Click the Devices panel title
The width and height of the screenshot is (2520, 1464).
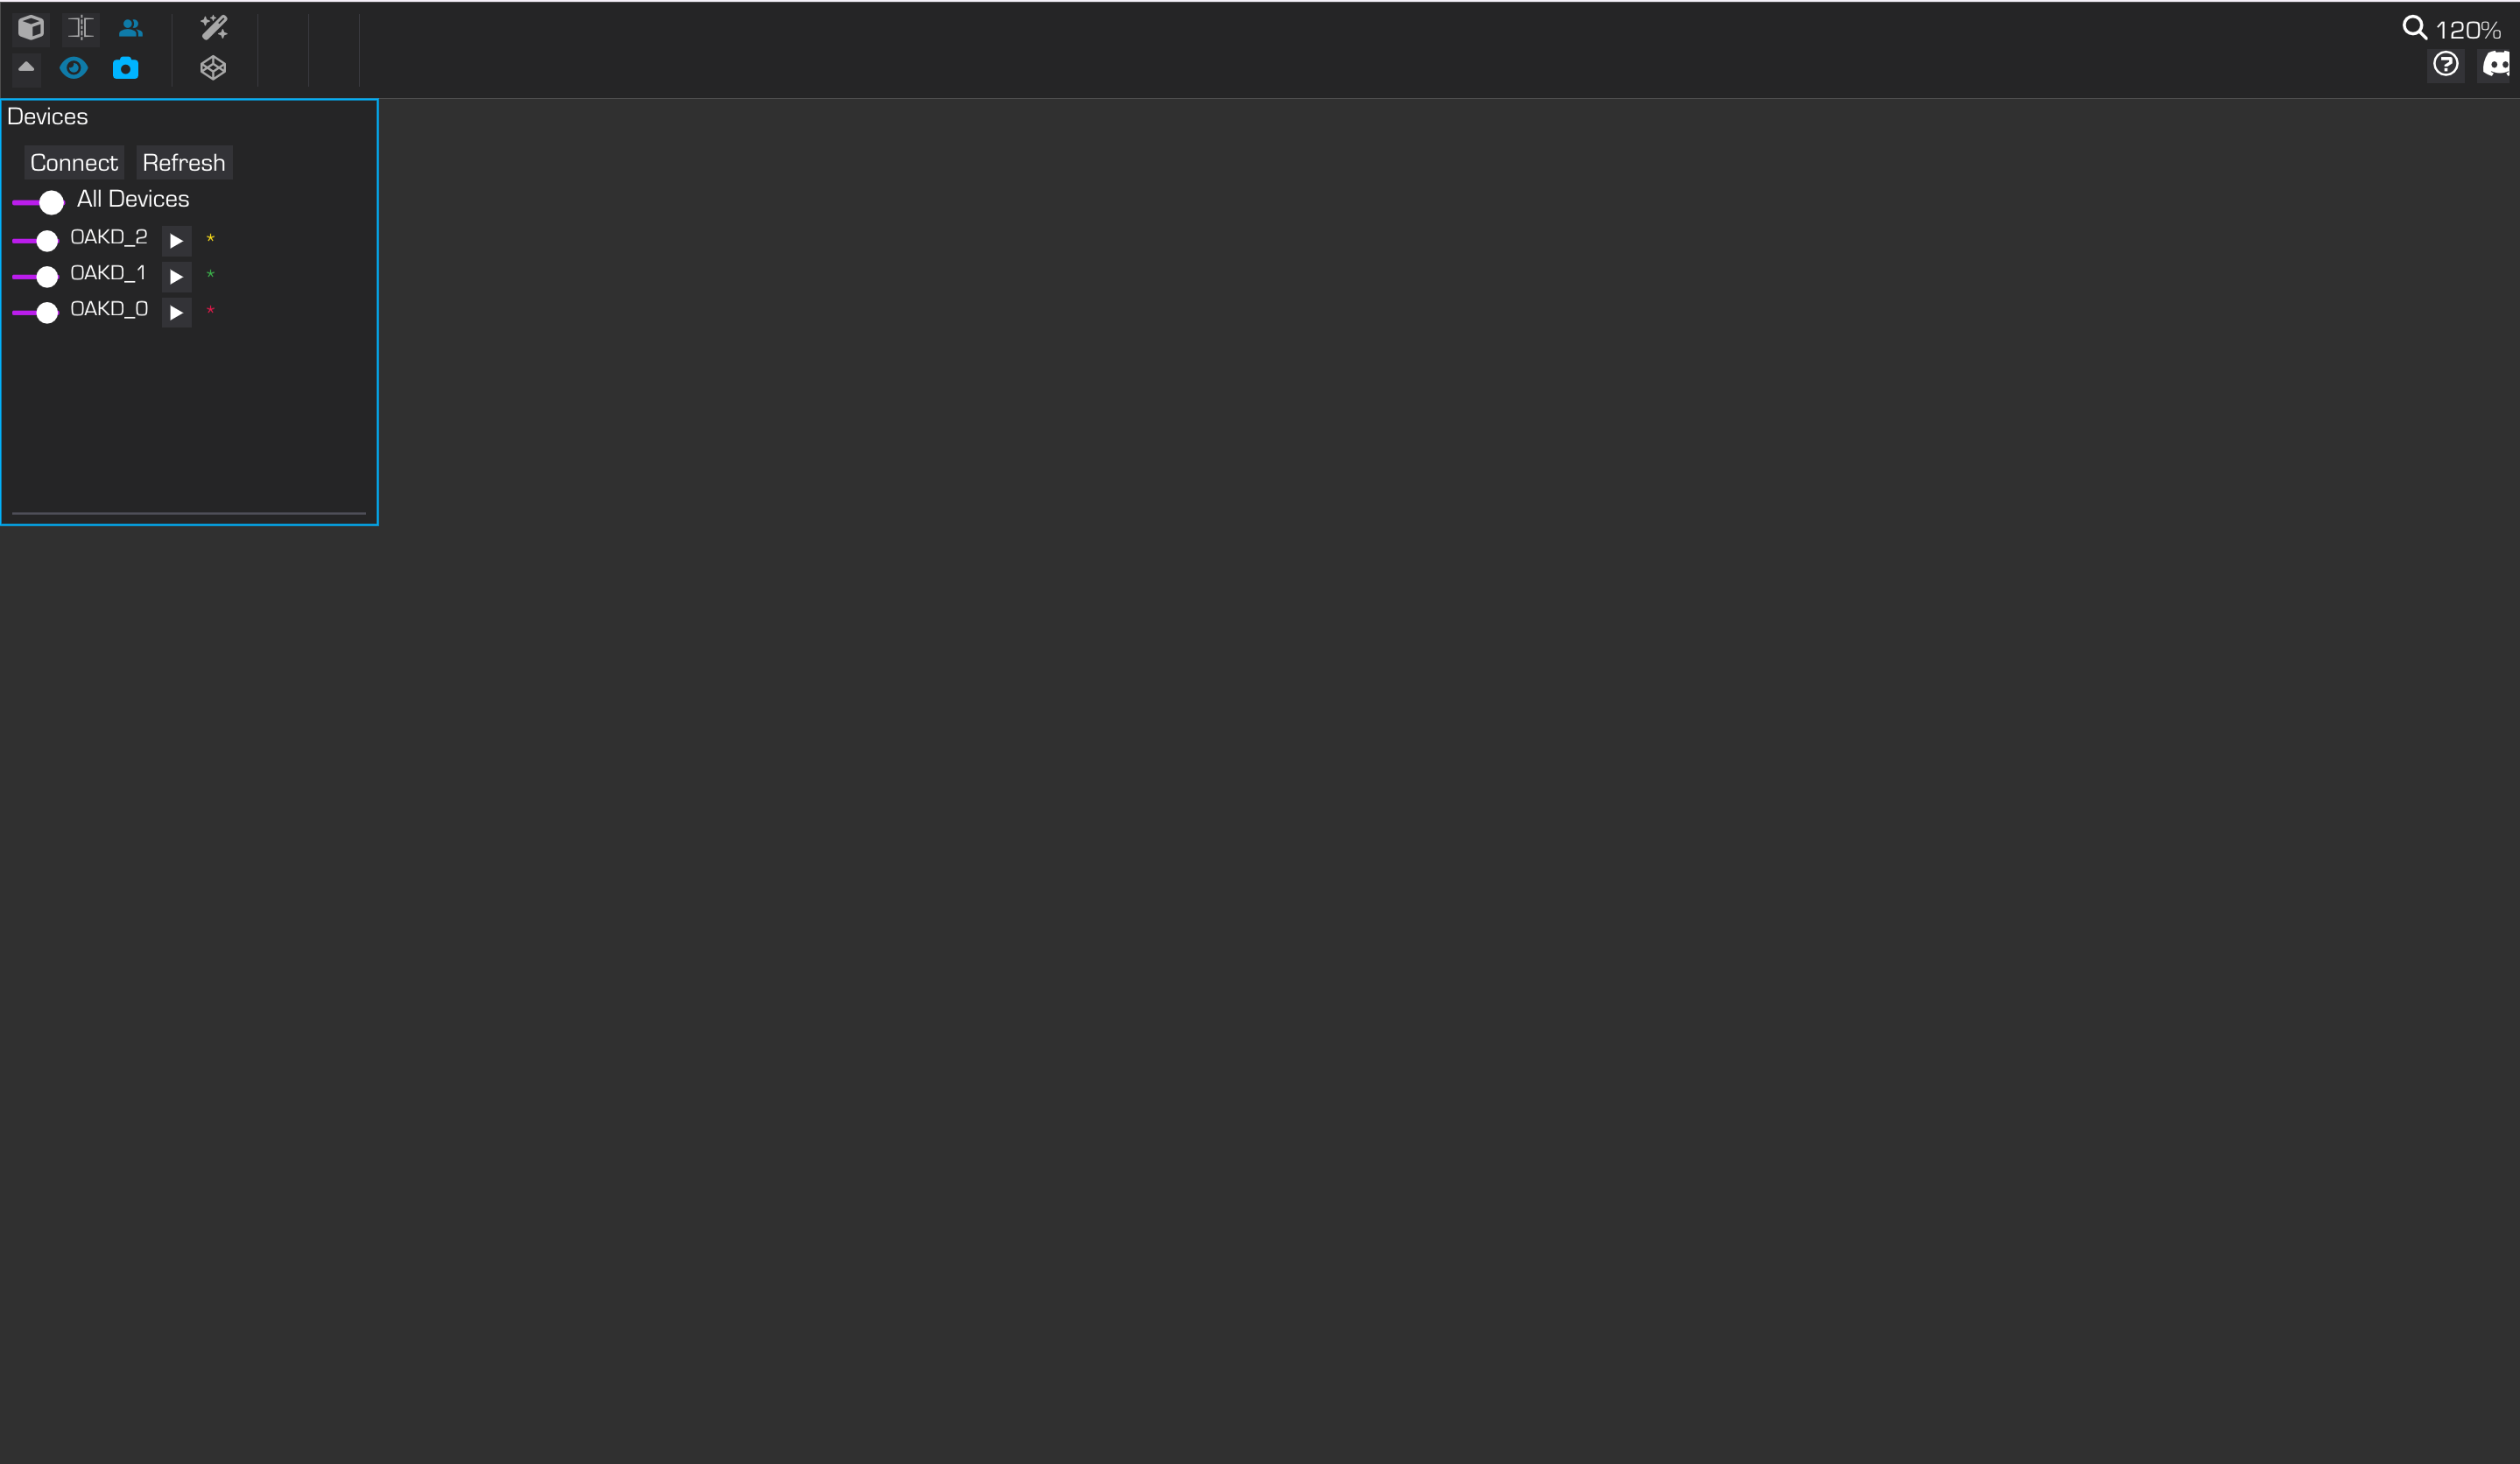pyautogui.click(x=48, y=117)
